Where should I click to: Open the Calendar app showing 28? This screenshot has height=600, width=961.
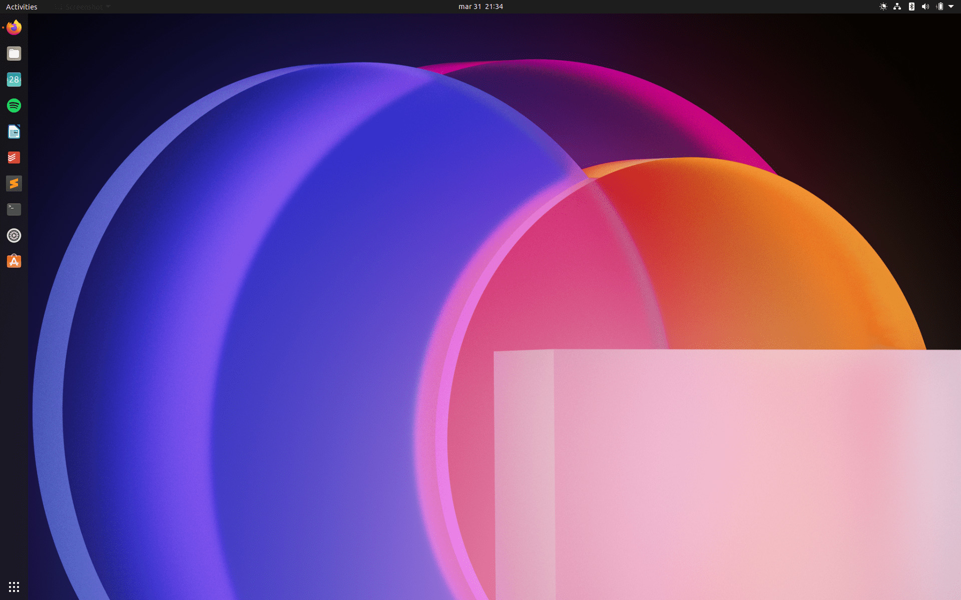pos(14,79)
